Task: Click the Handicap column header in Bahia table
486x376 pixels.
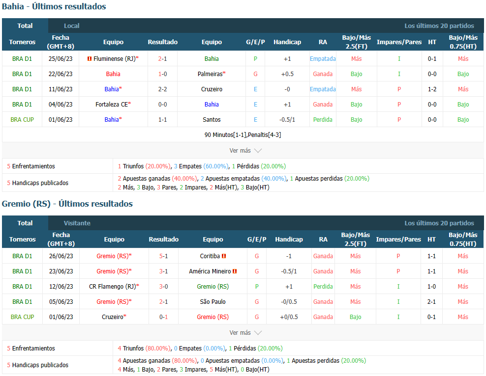Action: pyautogui.click(x=287, y=42)
